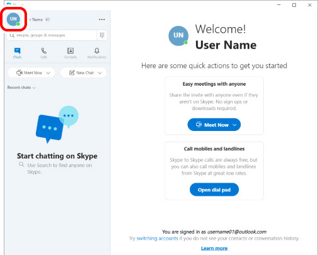Maximize the Skype window

pos(294,5)
